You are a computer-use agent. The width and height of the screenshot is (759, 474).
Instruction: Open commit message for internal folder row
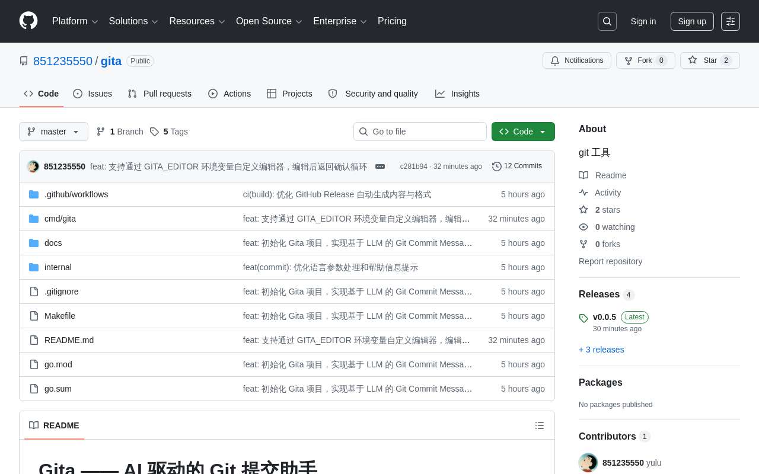click(330, 267)
